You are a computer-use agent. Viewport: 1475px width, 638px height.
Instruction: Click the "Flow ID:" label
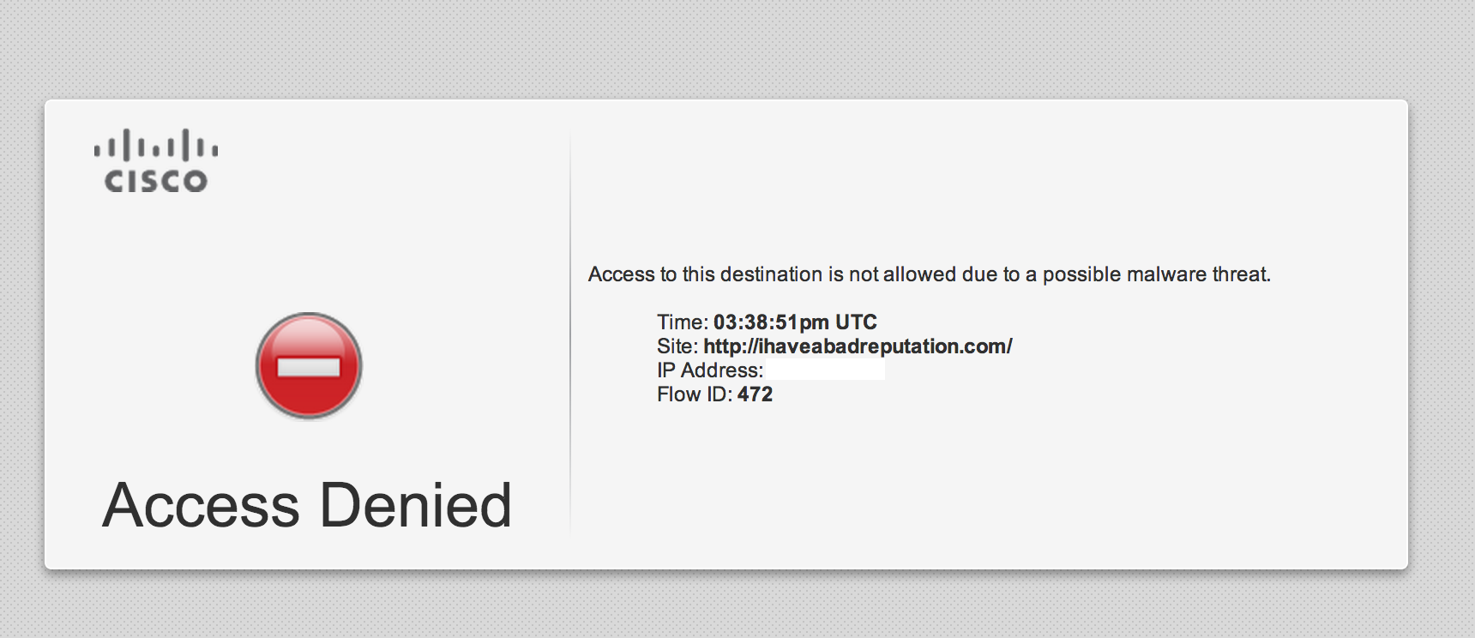pos(694,394)
